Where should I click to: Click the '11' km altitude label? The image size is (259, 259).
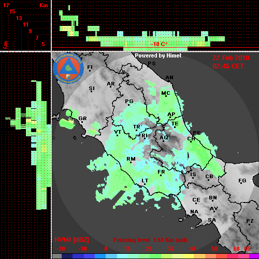[x=25, y=24]
